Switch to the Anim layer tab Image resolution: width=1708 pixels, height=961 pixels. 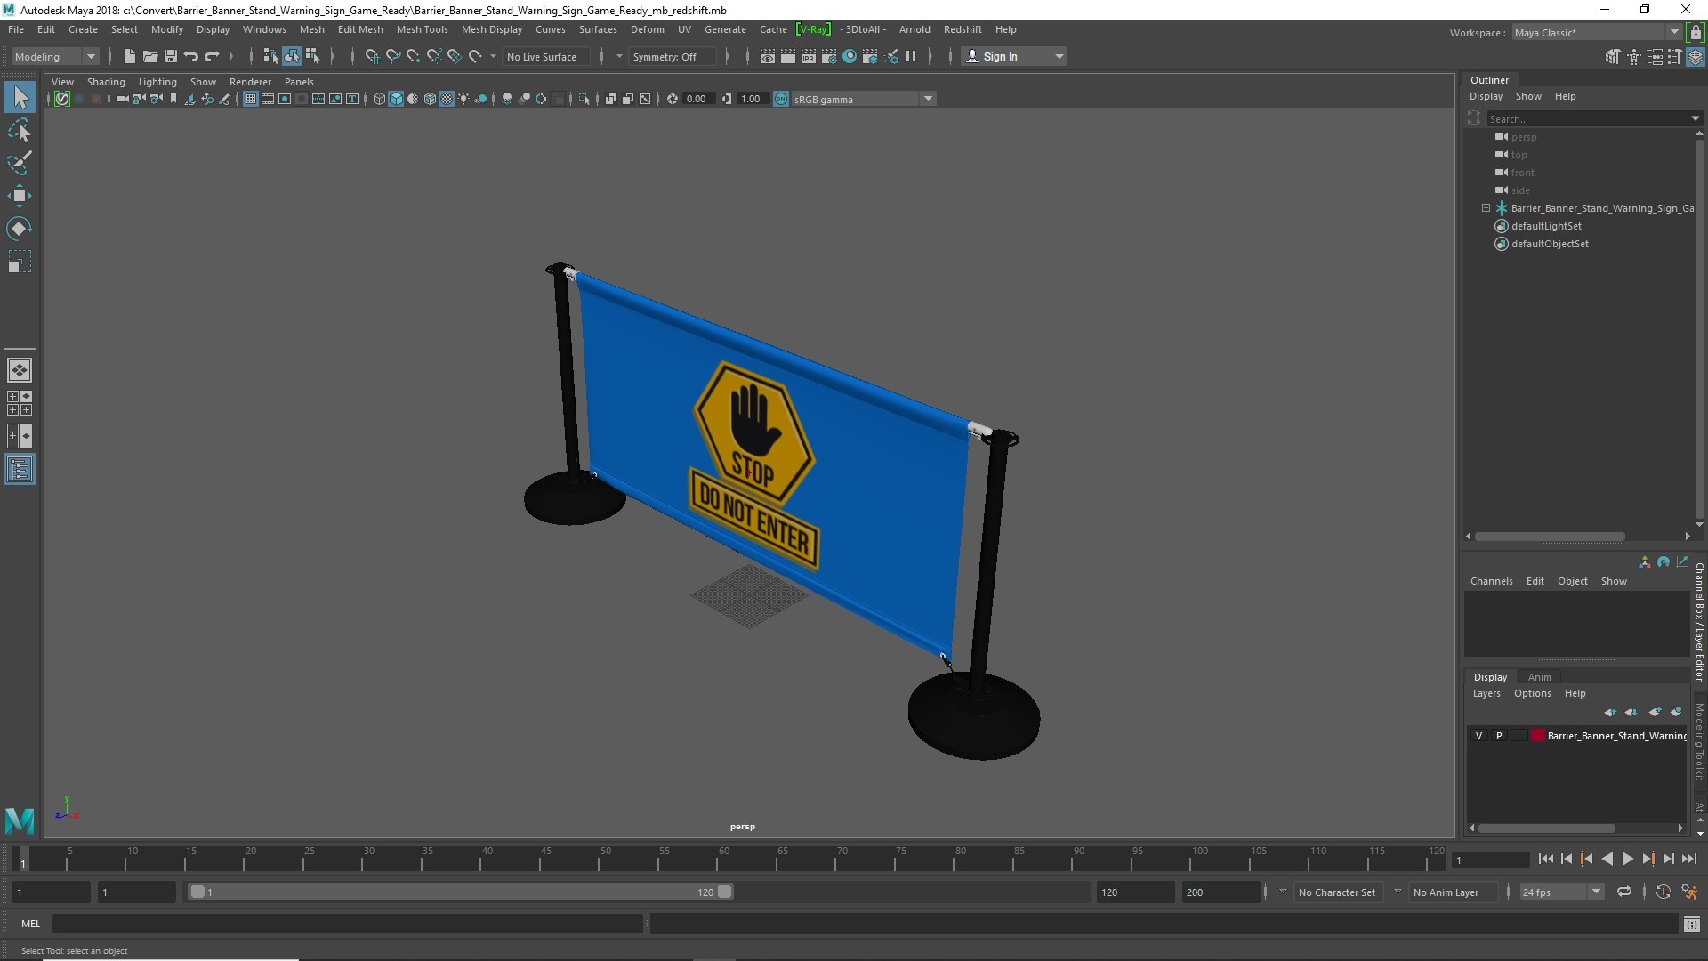pos(1539,677)
